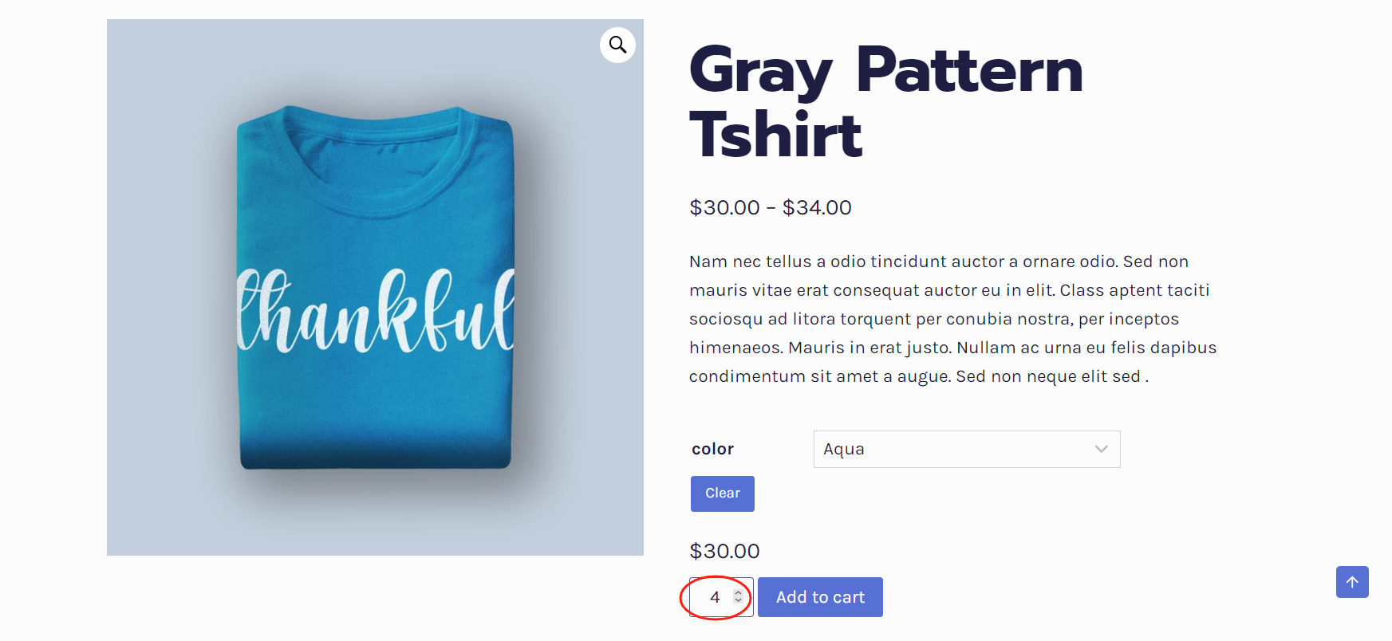1392x641 pixels.
Task: Focus the quantity field showing 4
Action: [x=714, y=597]
